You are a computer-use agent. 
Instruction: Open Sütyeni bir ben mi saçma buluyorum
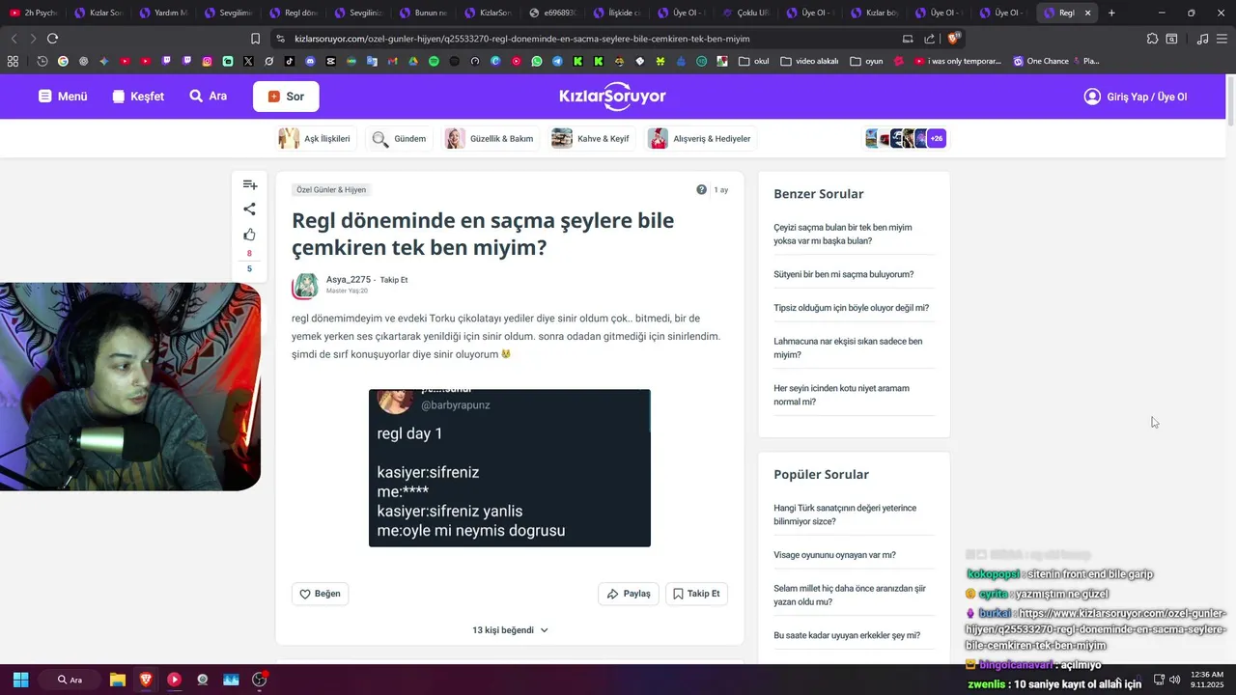tap(843, 274)
